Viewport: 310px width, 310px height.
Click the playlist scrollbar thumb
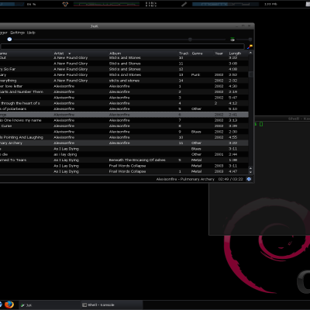tap(250, 74)
